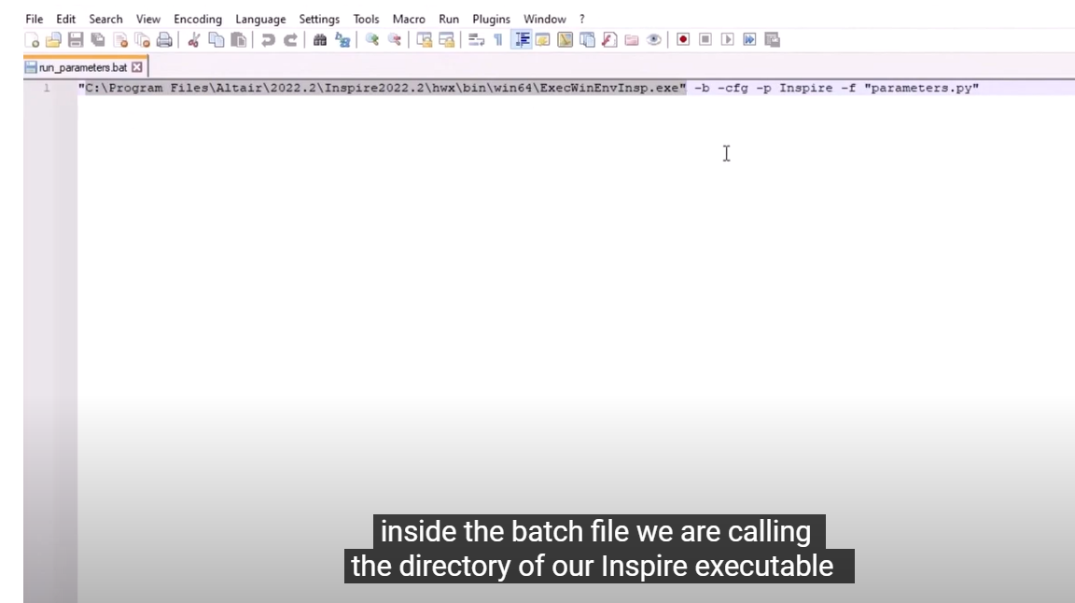Click the Close document toolbar icon
The height and width of the screenshot is (603, 1075).
(120, 40)
